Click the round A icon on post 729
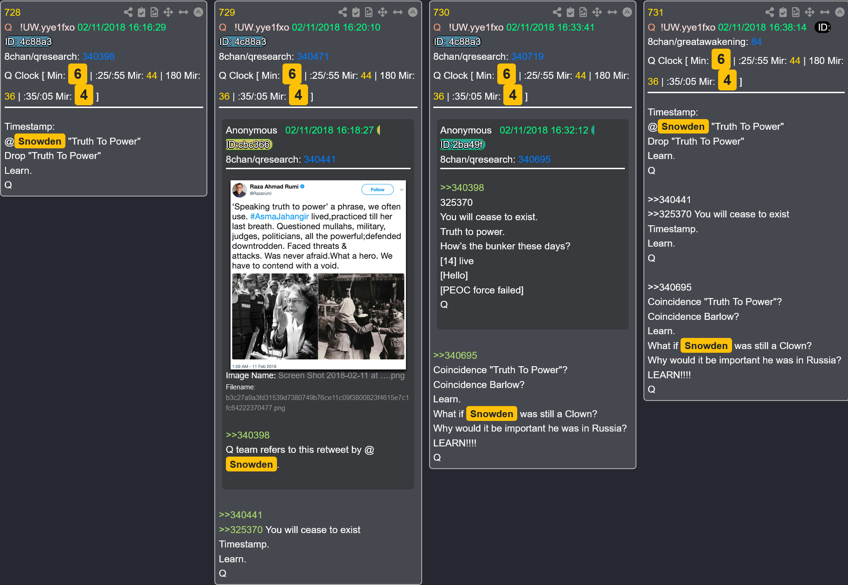 pos(412,13)
